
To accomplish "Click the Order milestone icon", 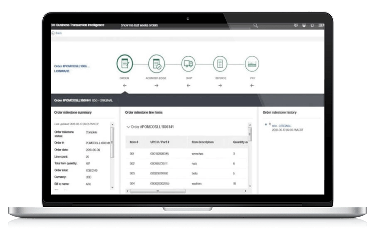I will (x=125, y=64).
